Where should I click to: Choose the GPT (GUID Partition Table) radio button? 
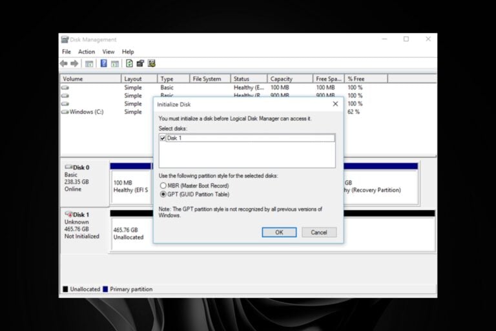point(163,194)
